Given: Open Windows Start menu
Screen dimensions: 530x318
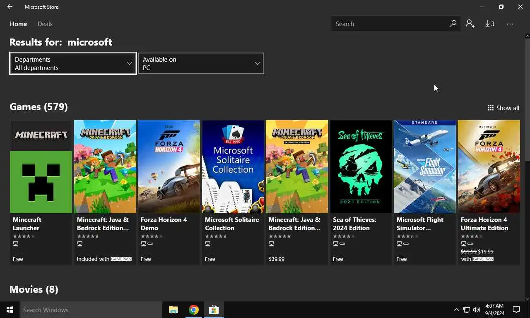Looking at the screenshot, I should [10, 310].
